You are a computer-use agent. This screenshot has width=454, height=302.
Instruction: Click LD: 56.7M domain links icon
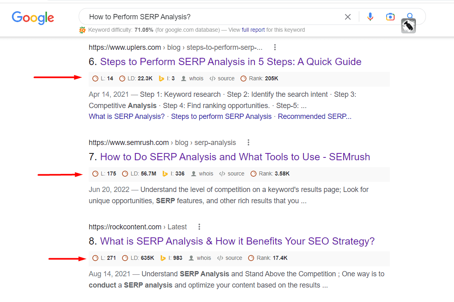(x=125, y=174)
